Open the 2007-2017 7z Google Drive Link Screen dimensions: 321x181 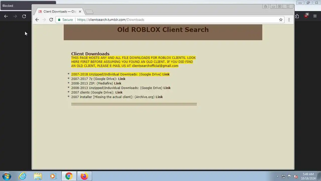pyautogui.click(x=122, y=79)
